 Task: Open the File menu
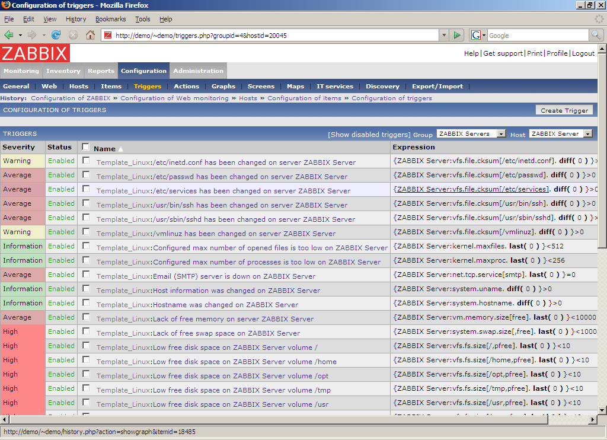click(9, 19)
